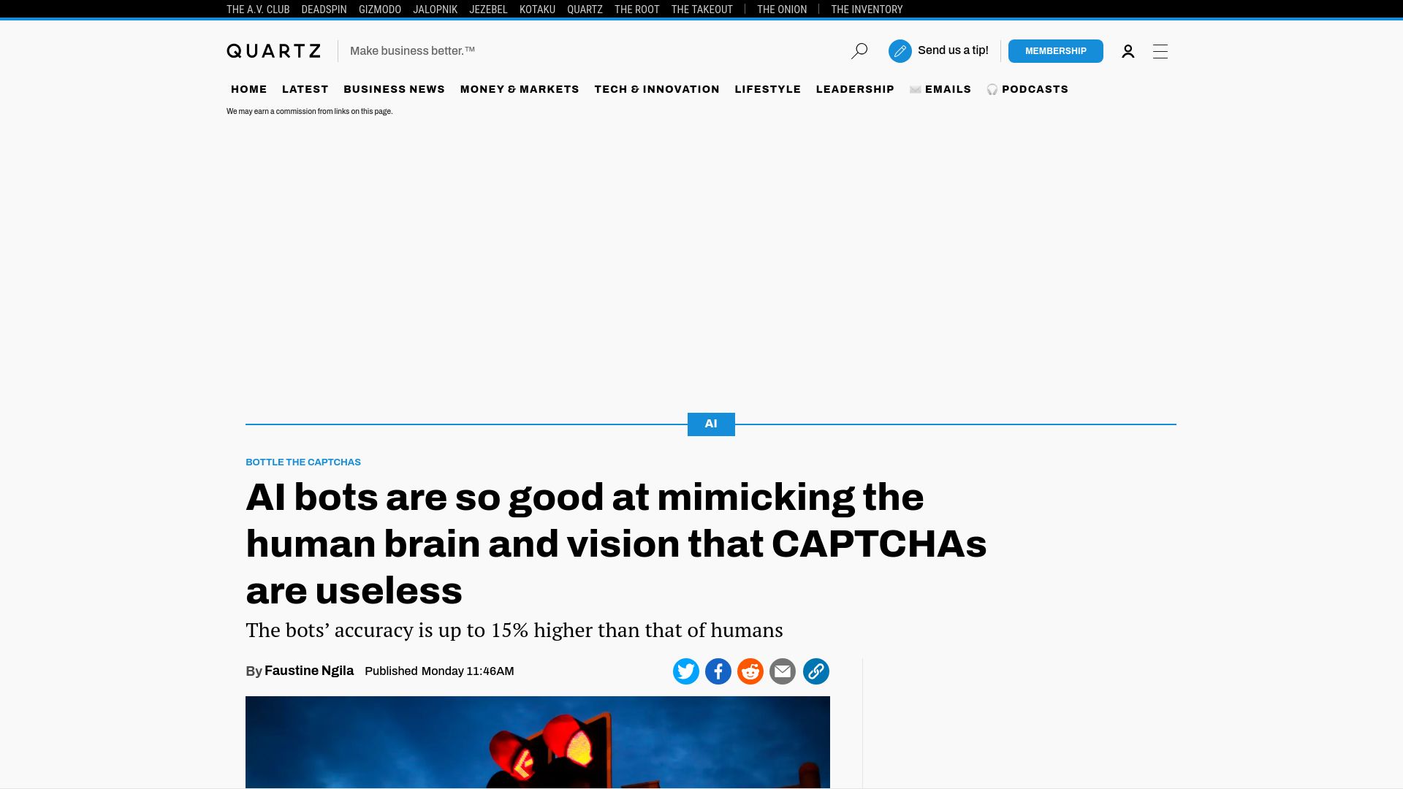Share article on Twitter
This screenshot has width=1403, height=789.
(686, 671)
